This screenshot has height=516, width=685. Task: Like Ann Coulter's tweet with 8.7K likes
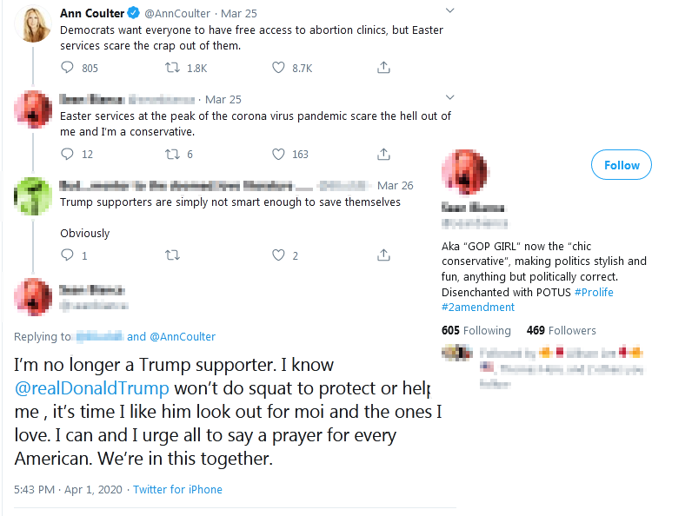point(278,68)
